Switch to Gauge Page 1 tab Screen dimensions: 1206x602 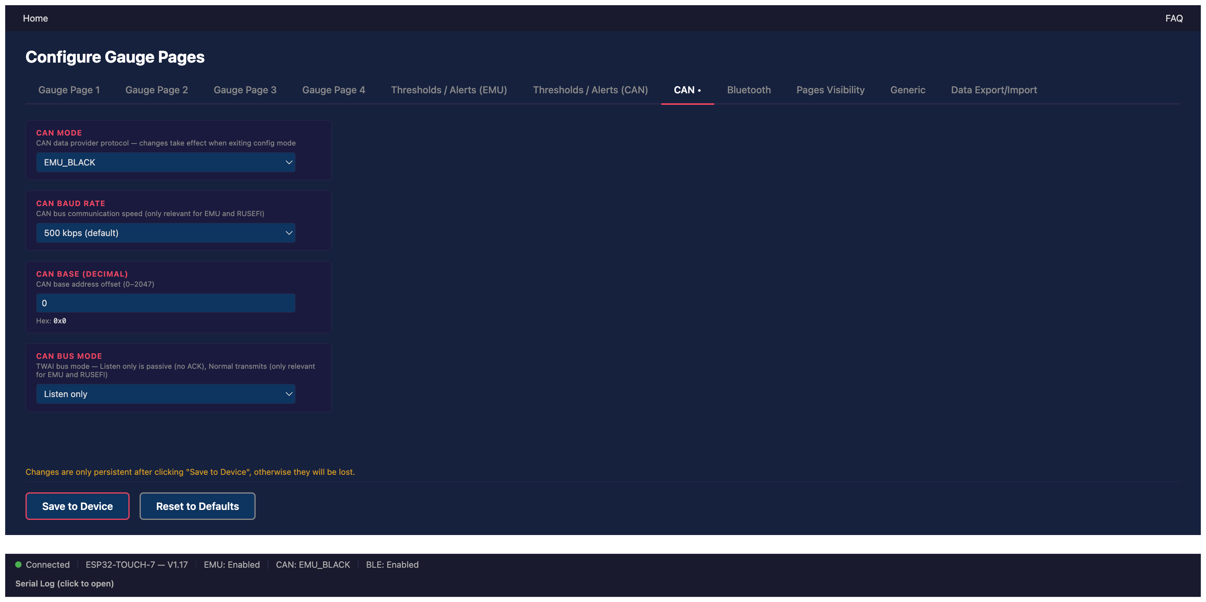tap(69, 90)
